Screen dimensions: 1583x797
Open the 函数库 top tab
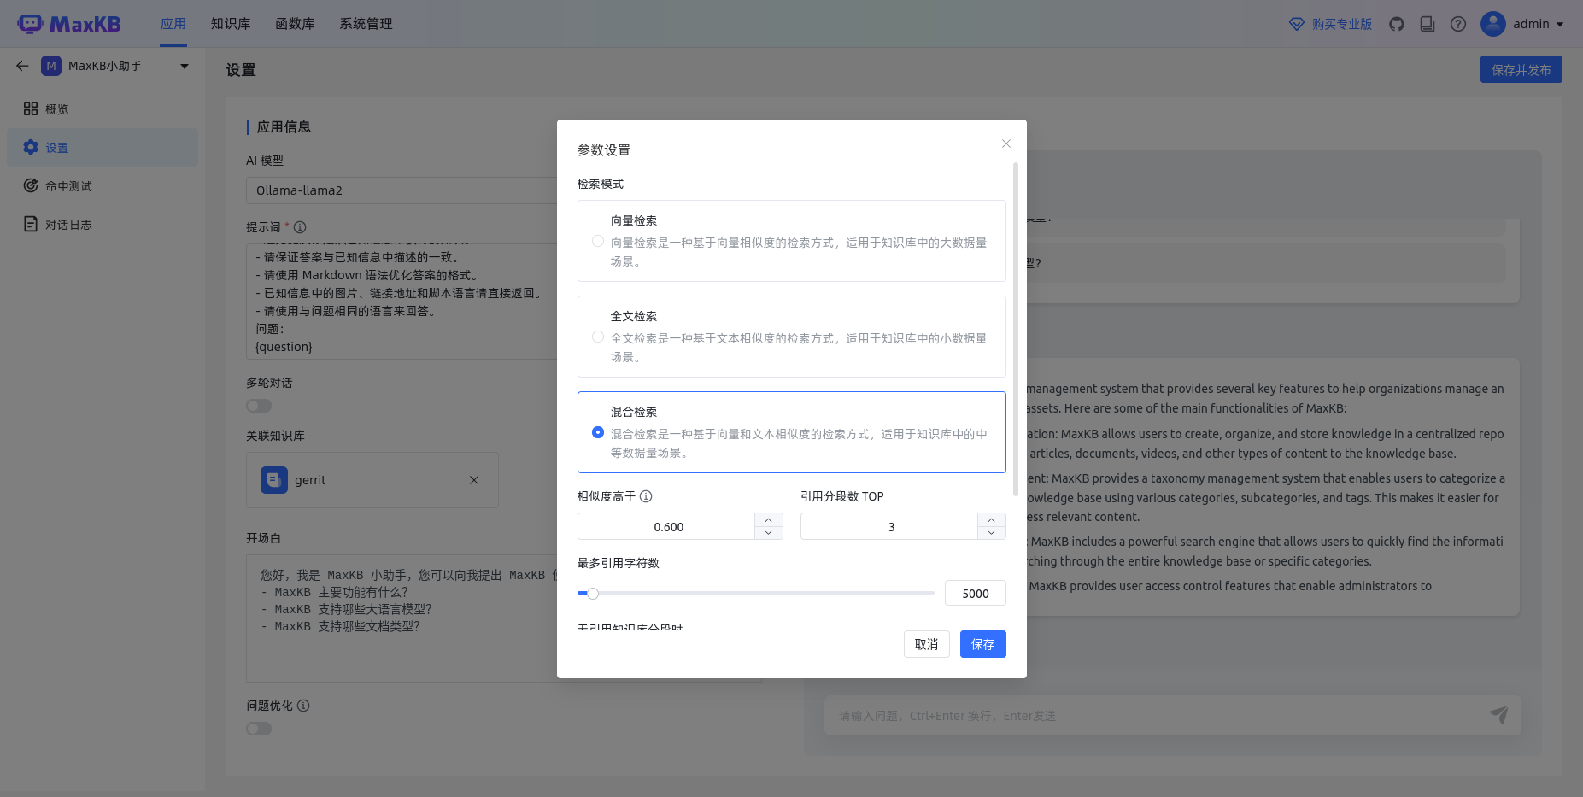(x=295, y=24)
